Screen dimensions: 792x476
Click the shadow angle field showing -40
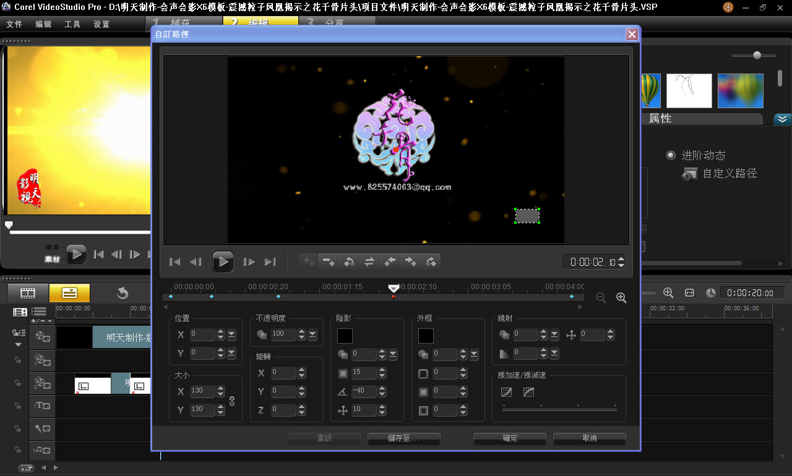[x=364, y=391]
